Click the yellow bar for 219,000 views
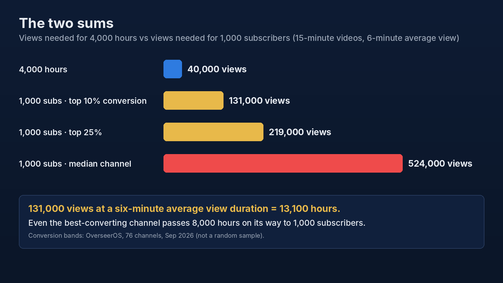Screen dimensions: 503x283 pos(213,132)
